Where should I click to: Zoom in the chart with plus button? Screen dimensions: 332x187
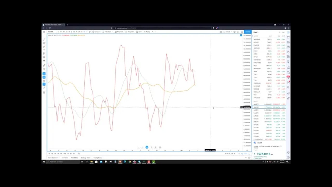pos(142,147)
